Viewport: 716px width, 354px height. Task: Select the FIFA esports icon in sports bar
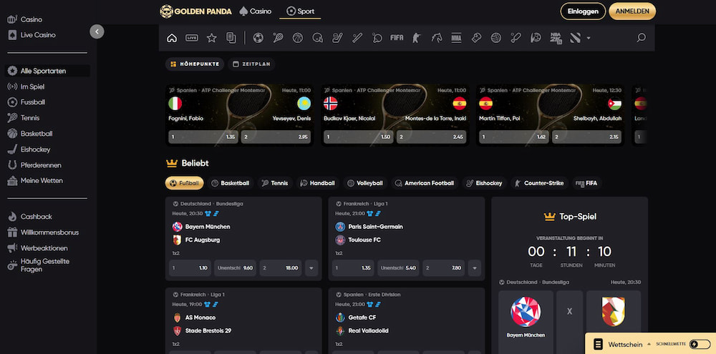click(x=397, y=38)
